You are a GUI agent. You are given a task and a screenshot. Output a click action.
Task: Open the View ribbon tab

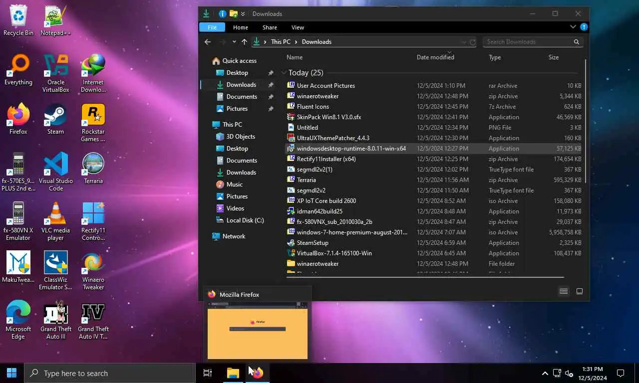point(298,27)
